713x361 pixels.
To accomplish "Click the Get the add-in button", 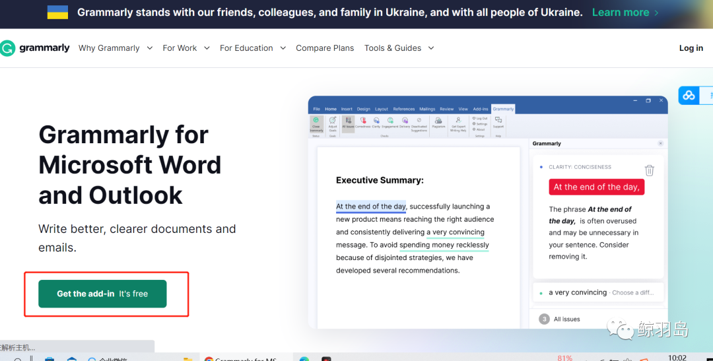I will 102,294.
